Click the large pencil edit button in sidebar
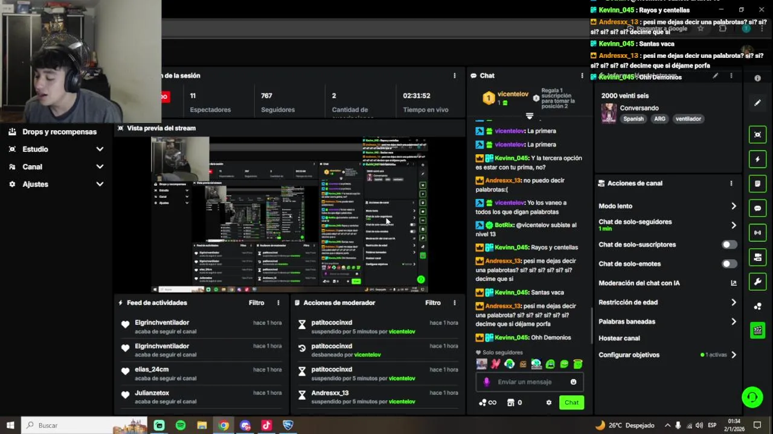 (757, 103)
